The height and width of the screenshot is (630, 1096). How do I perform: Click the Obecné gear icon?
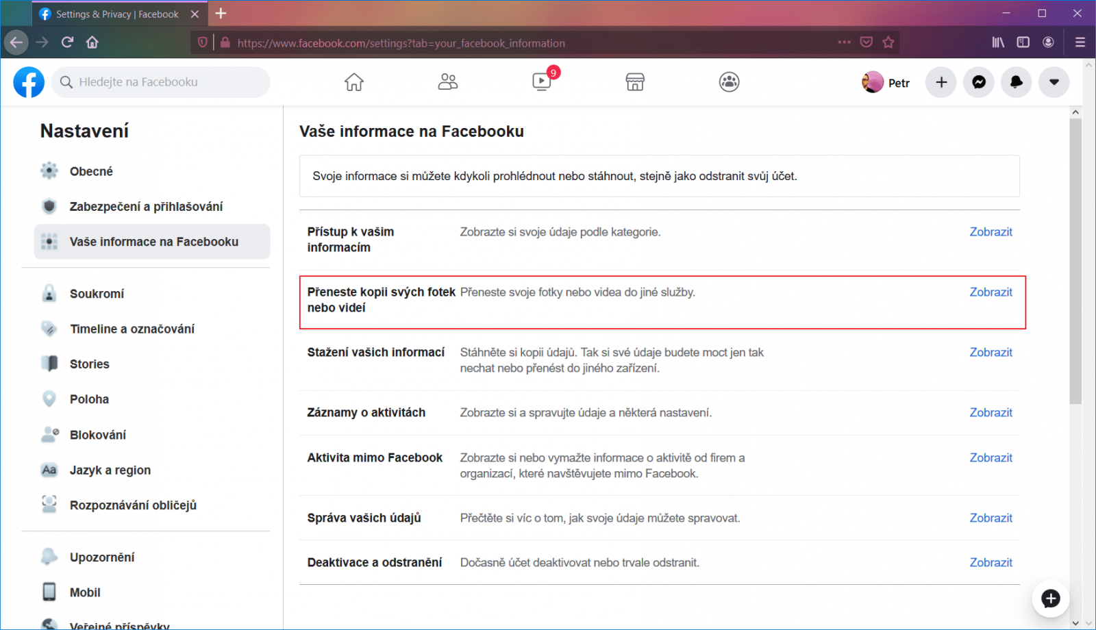pos(49,171)
